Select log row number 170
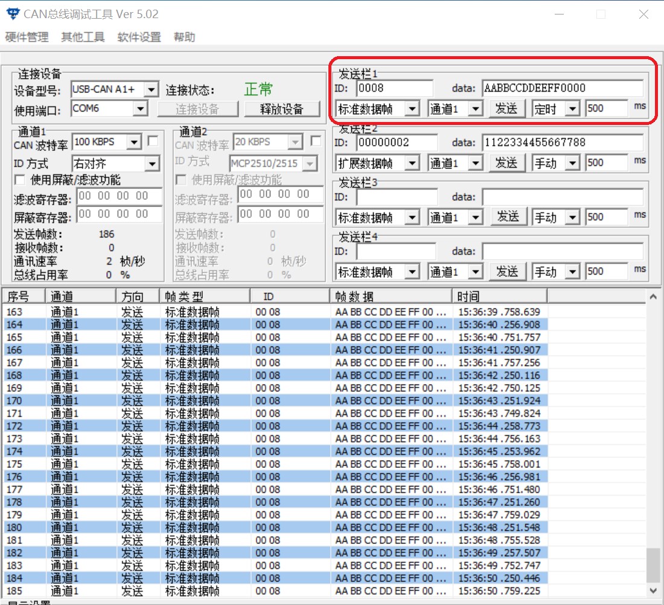 [275, 401]
